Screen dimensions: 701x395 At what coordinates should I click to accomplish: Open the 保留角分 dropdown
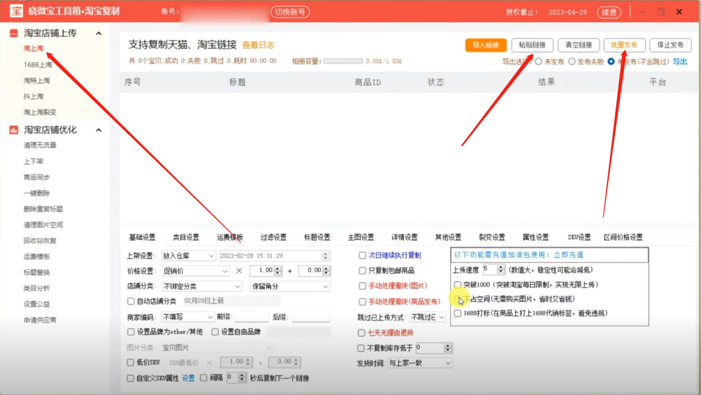[290, 286]
